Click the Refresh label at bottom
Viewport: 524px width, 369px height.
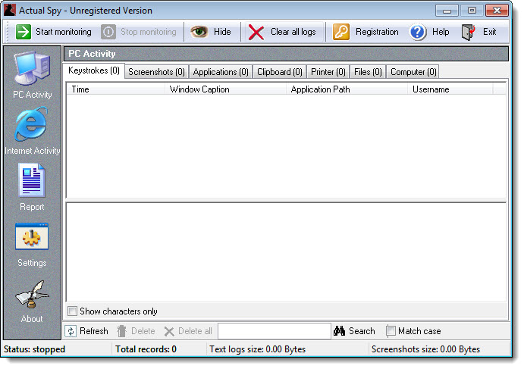(x=94, y=331)
